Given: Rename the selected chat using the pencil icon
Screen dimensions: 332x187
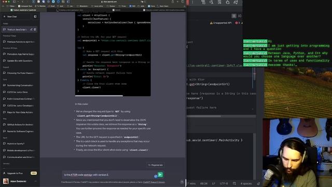Looking at the screenshot, I should 31,30.
